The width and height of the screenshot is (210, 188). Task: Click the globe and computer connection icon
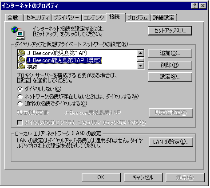pyautogui.click(x=18, y=33)
